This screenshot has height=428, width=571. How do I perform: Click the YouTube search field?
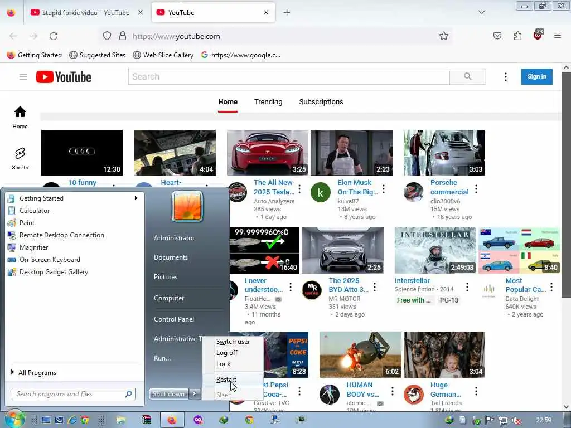point(289,76)
